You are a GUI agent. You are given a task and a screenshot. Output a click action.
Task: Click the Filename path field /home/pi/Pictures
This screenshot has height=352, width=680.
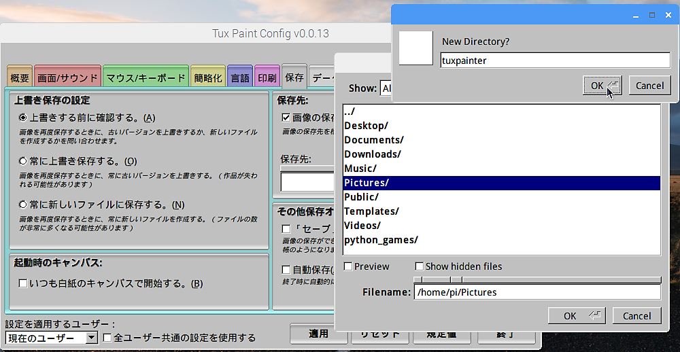[537, 292]
